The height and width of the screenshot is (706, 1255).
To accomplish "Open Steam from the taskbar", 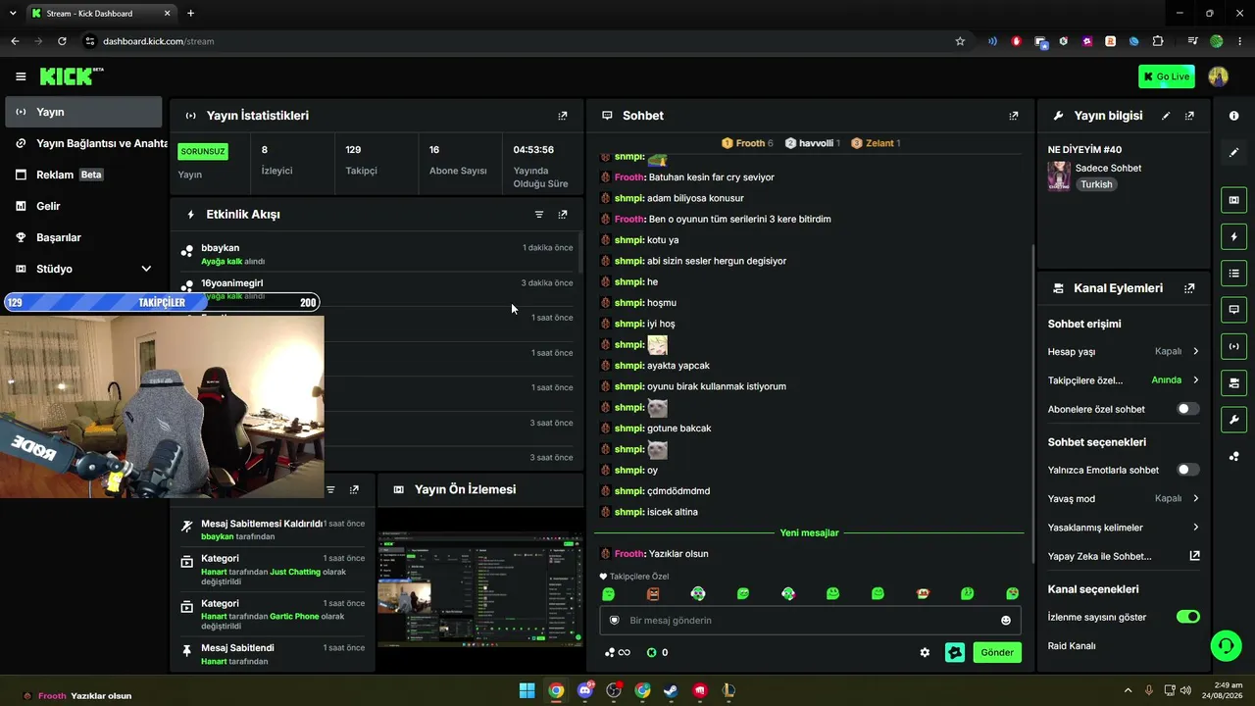I will click(x=671, y=690).
